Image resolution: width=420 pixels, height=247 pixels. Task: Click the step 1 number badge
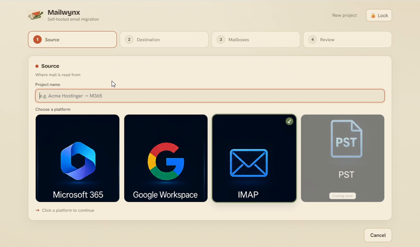coord(37,39)
